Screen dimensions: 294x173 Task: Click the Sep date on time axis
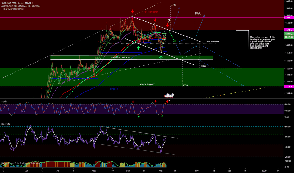click(x=128, y=171)
